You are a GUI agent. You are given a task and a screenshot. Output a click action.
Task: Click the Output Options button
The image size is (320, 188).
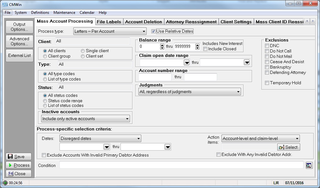(19, 27)
